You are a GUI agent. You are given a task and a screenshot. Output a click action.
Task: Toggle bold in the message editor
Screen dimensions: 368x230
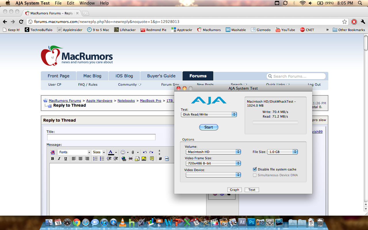53,159
